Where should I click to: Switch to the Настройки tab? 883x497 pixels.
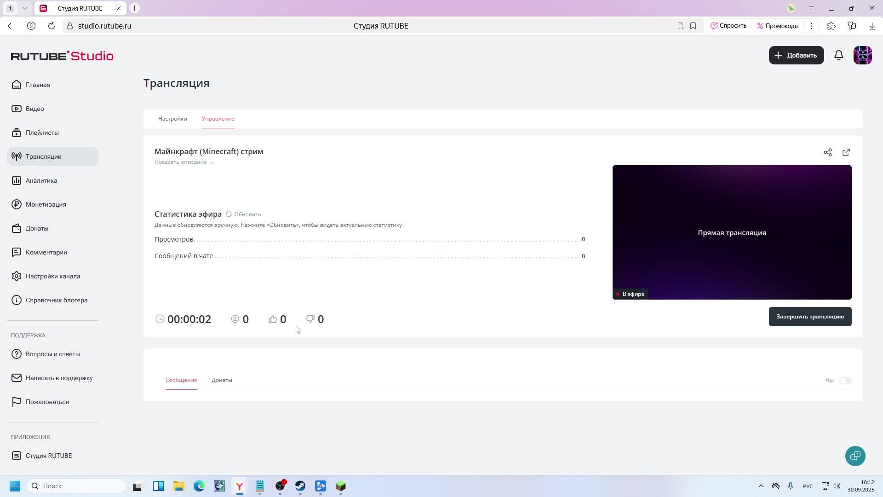tap(172, 119)
